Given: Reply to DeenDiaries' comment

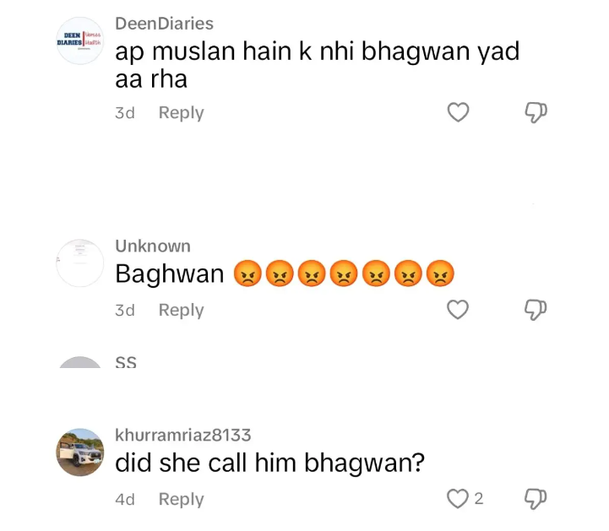Looking at the screenshot, I should point(181,113).
